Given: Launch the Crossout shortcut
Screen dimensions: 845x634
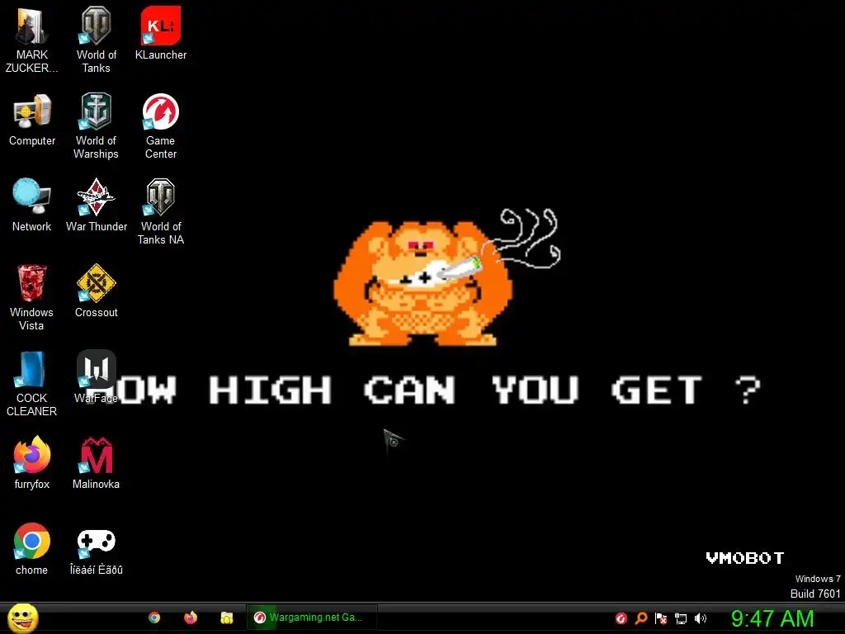Looking at the screenshot, I should (x=96, y=291).
